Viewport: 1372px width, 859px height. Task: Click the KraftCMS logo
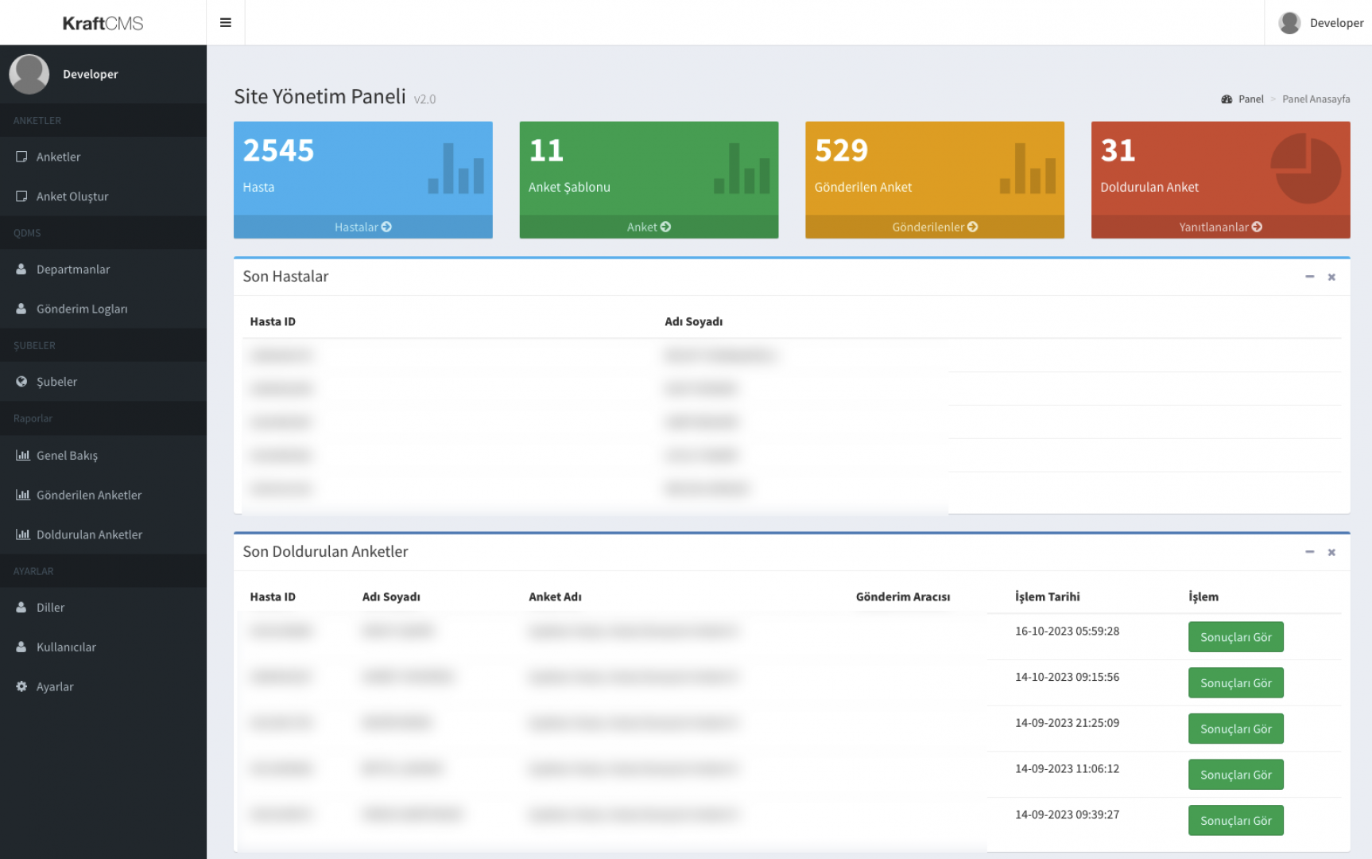tap(103, 23)
